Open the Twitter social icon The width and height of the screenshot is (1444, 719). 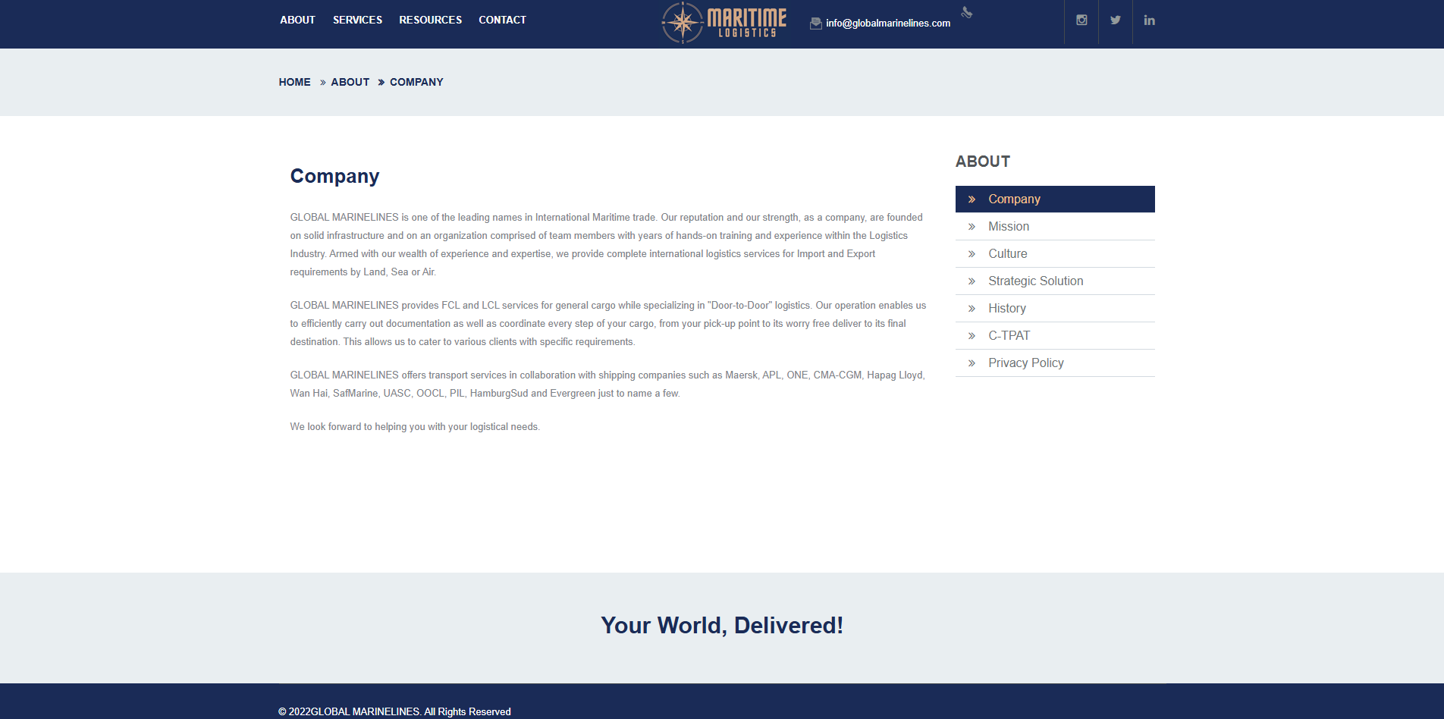pyautogui.click(x=1115, y=20)
